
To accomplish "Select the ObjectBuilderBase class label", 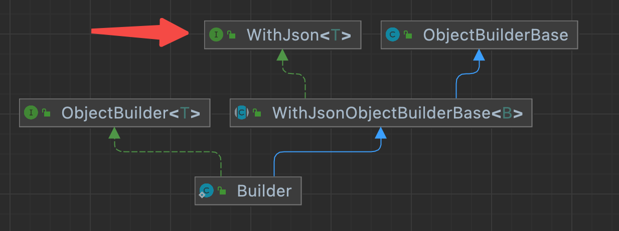I will (496, 34).
